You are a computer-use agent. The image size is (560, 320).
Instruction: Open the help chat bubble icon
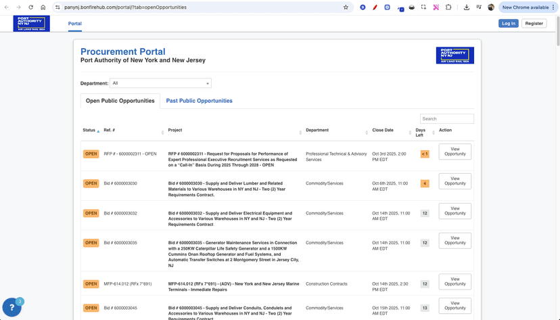click(12, 307)
